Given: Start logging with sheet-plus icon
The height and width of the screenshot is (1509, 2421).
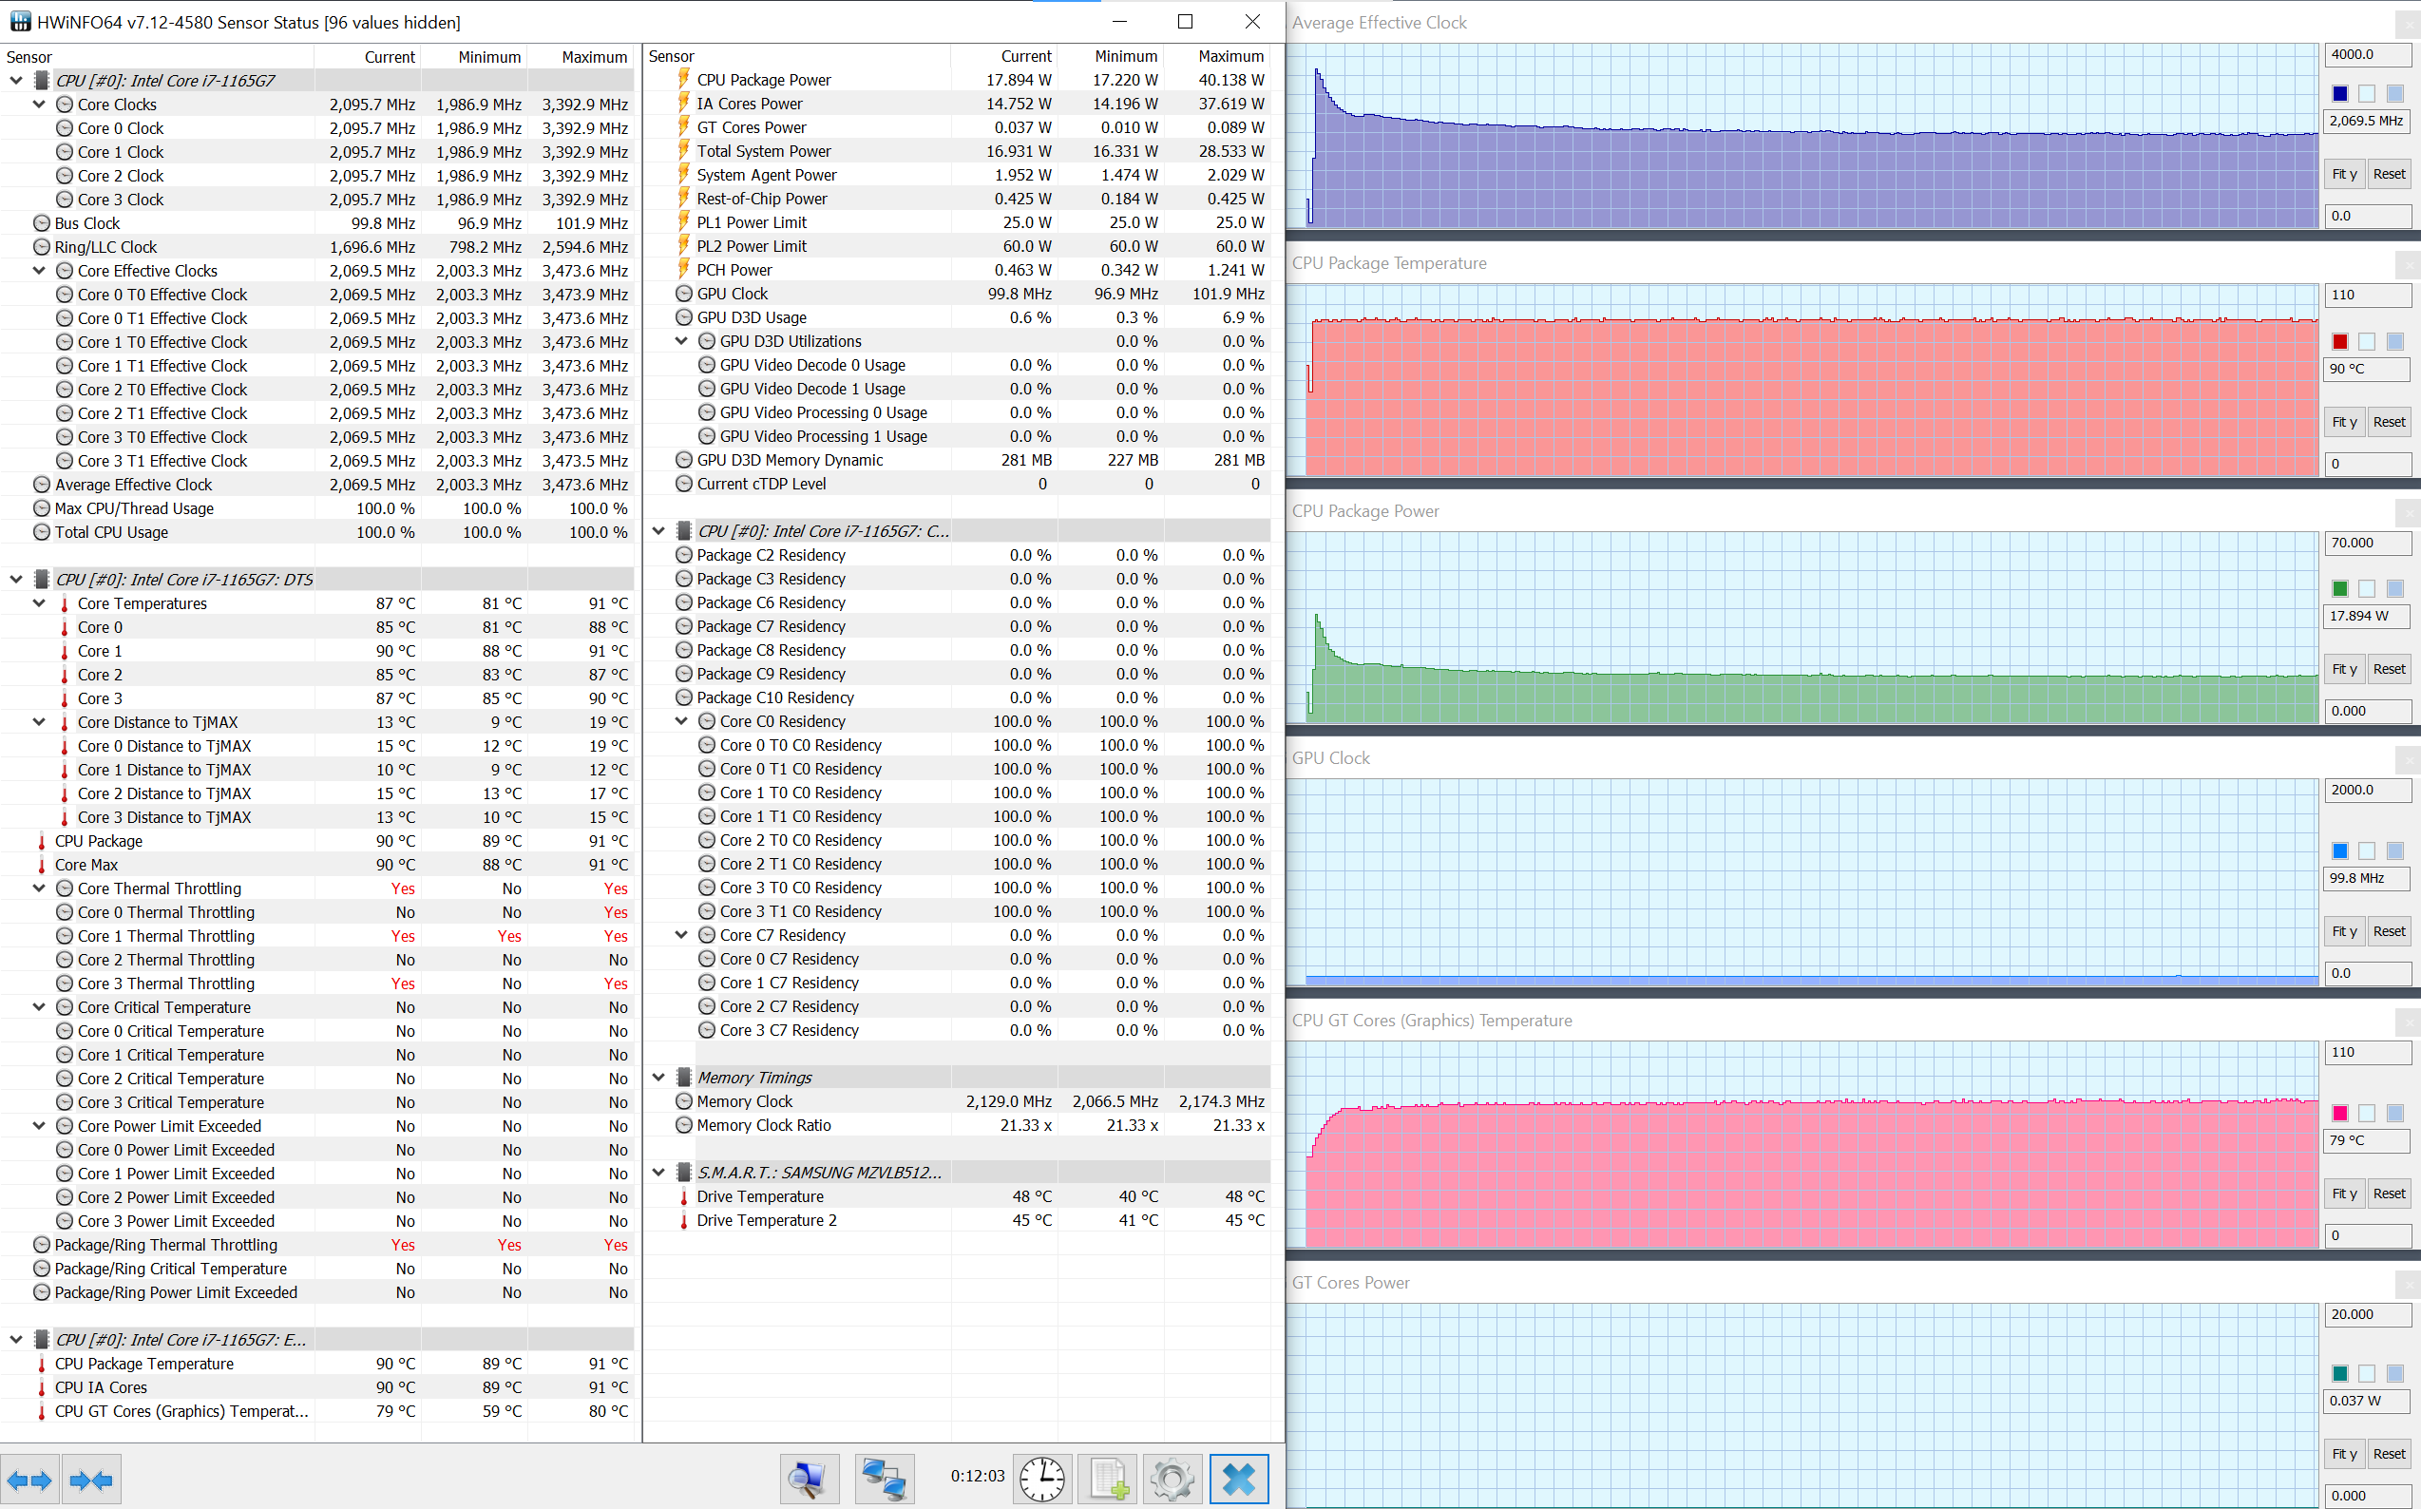Looking at the screenshot, I should [x=1109, y=1478].
